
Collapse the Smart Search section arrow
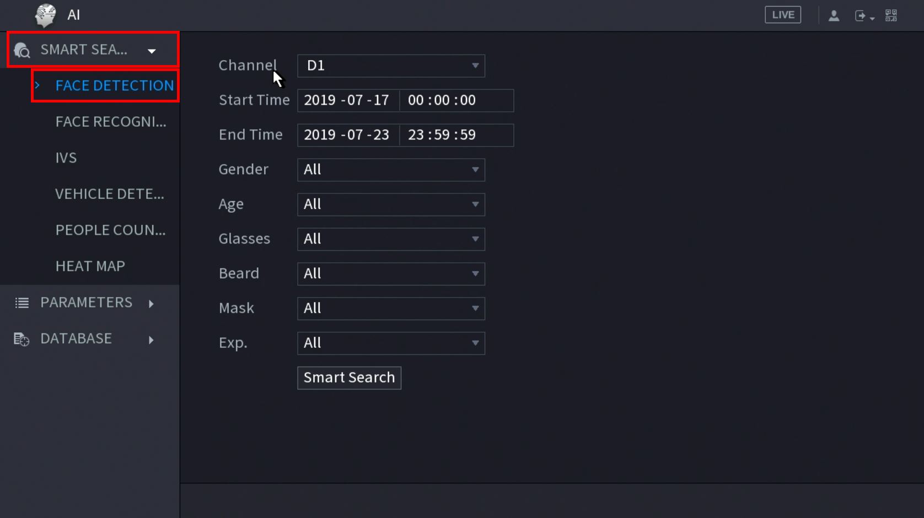(x=152, y=51)
